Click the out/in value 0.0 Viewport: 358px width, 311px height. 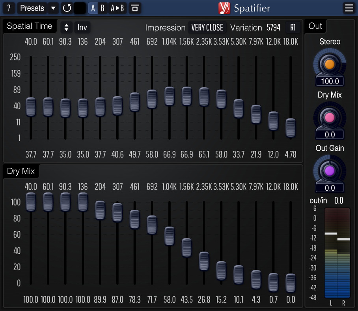tap(339, 200)
